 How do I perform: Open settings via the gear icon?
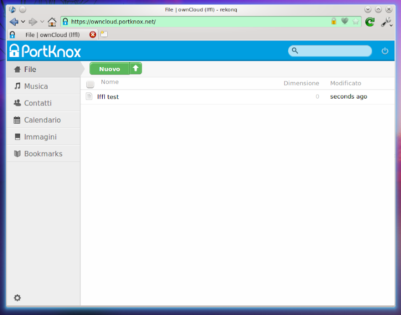point(17,297)
